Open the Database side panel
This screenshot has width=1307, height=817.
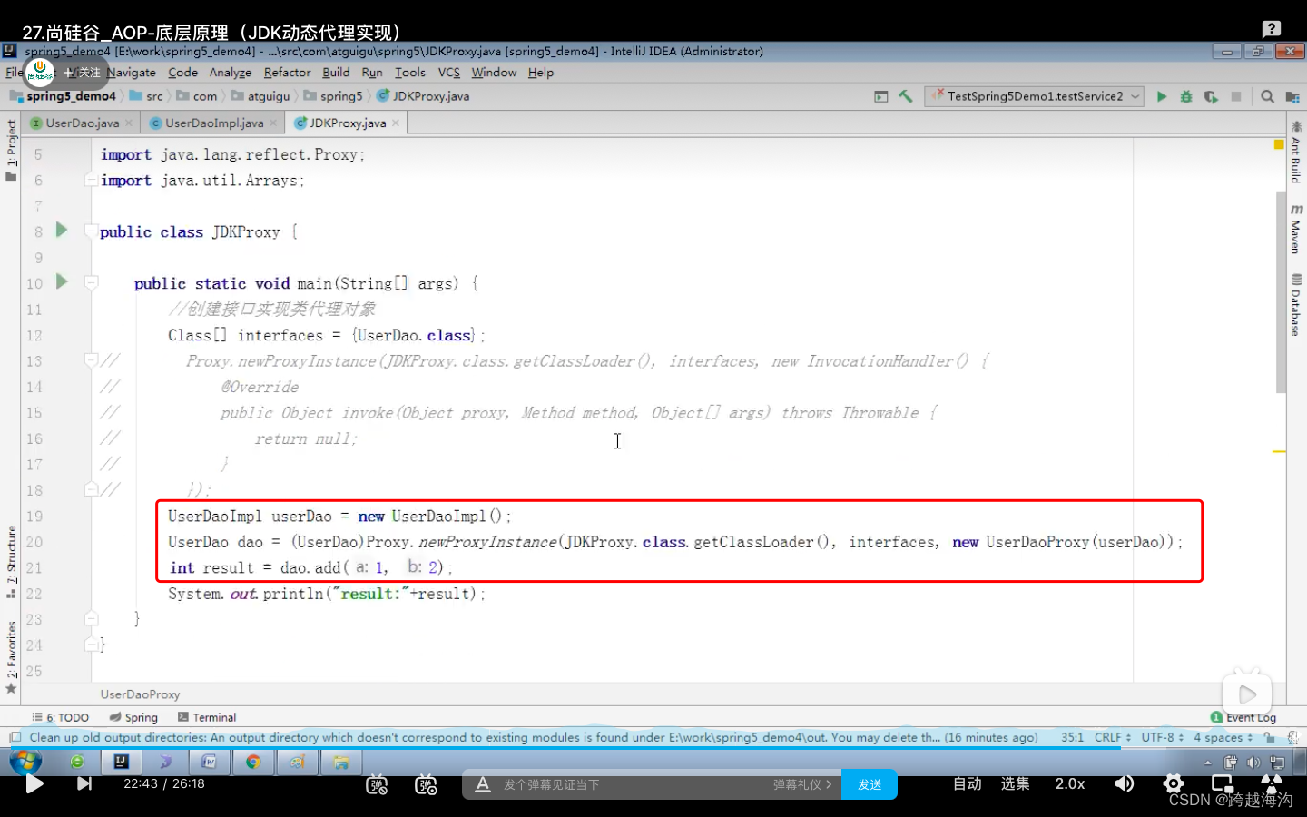pyautogui.click(x=1295, y=306)
